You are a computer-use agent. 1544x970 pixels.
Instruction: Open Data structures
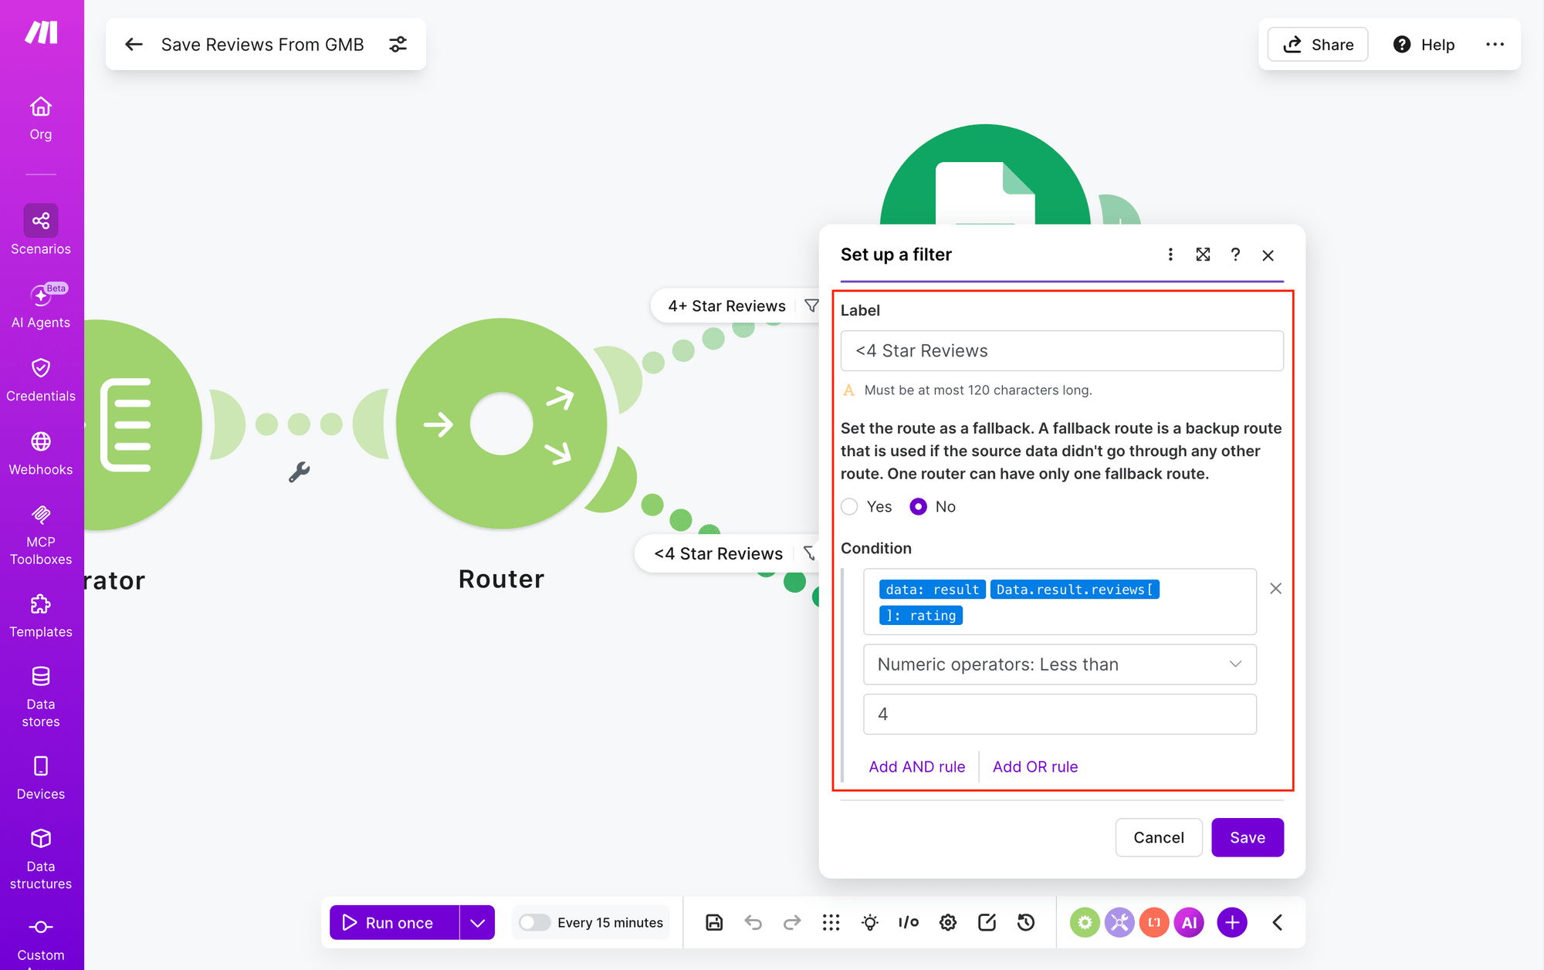coord(41,859)
